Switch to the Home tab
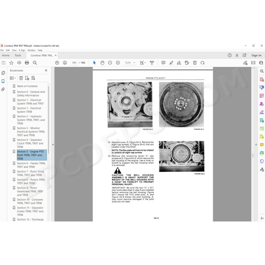Viewport: 265px width, 265px height. 6,55
